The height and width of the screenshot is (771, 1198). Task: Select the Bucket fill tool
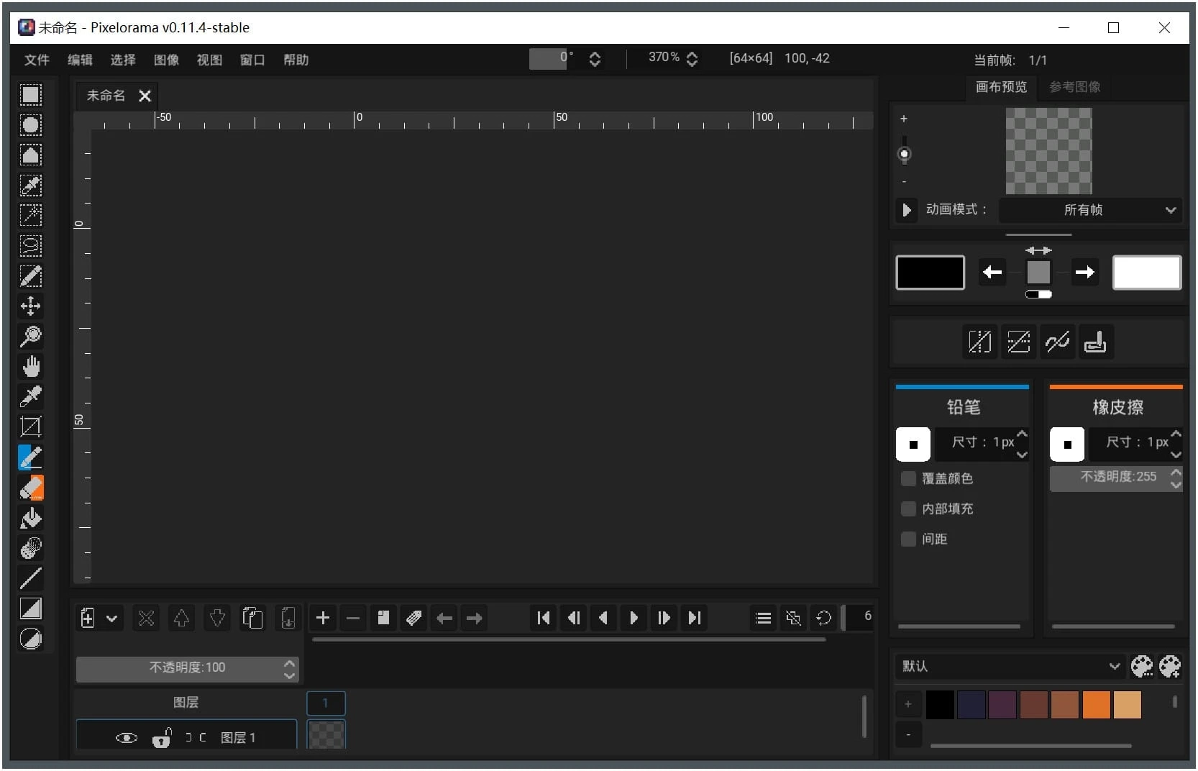pos(30,518)
